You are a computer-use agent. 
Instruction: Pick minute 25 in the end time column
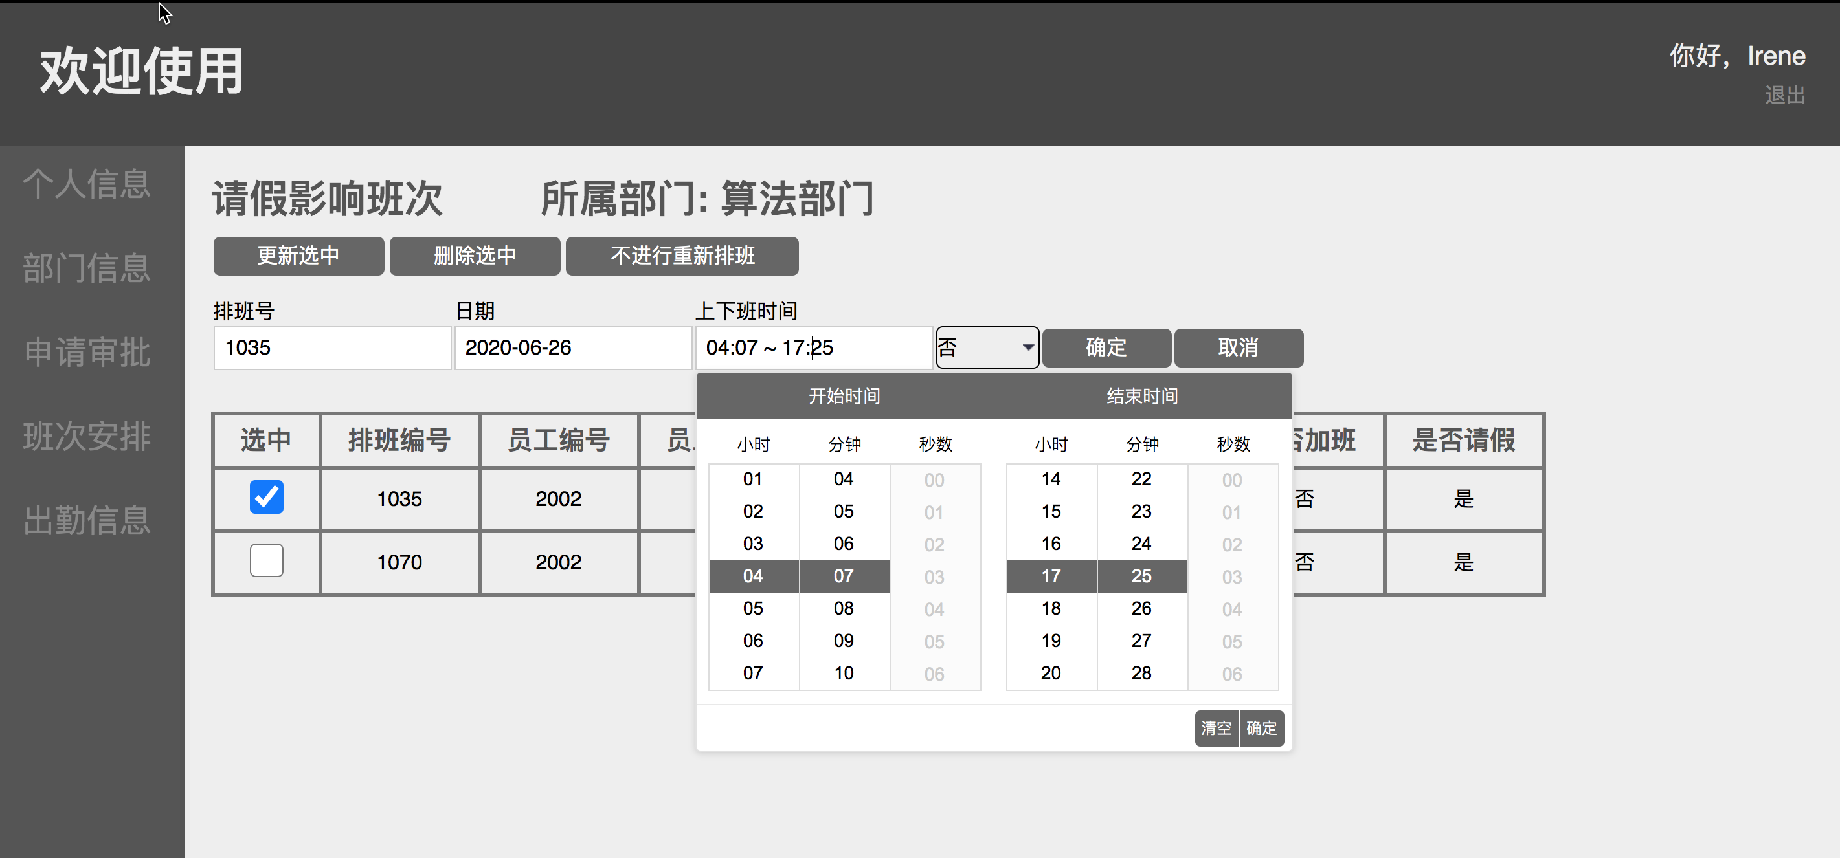(1141, 576)
